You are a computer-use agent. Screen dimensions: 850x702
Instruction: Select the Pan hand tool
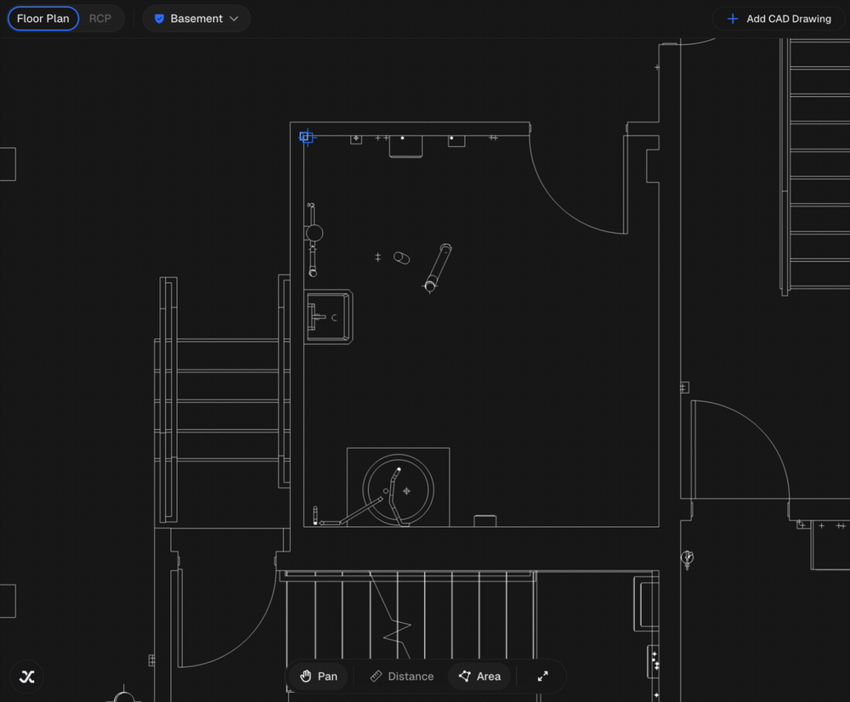[319, 676]
